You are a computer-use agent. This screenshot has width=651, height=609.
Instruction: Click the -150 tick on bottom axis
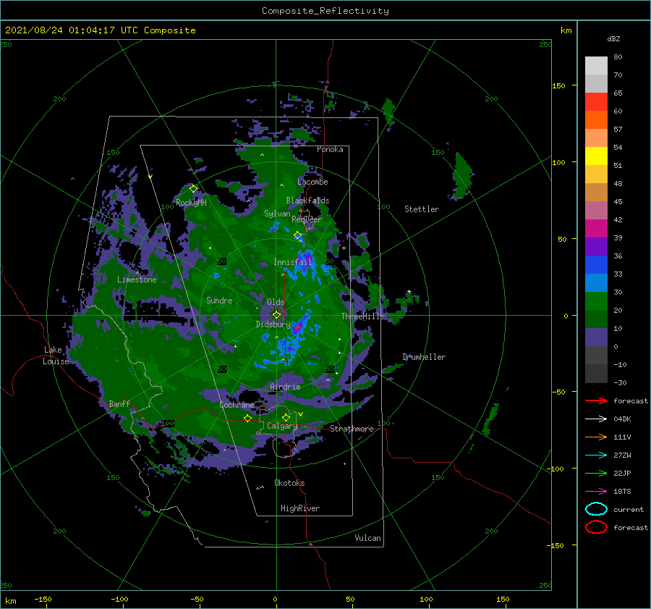tap(43, 600)
